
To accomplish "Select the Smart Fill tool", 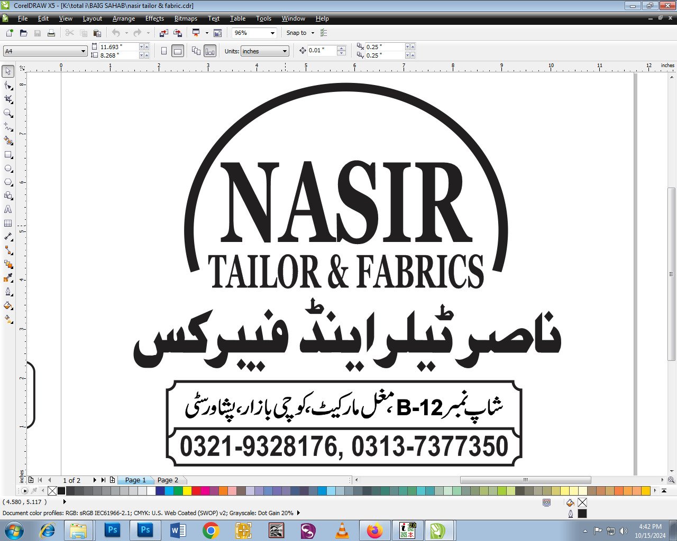I will coord(8,141).
